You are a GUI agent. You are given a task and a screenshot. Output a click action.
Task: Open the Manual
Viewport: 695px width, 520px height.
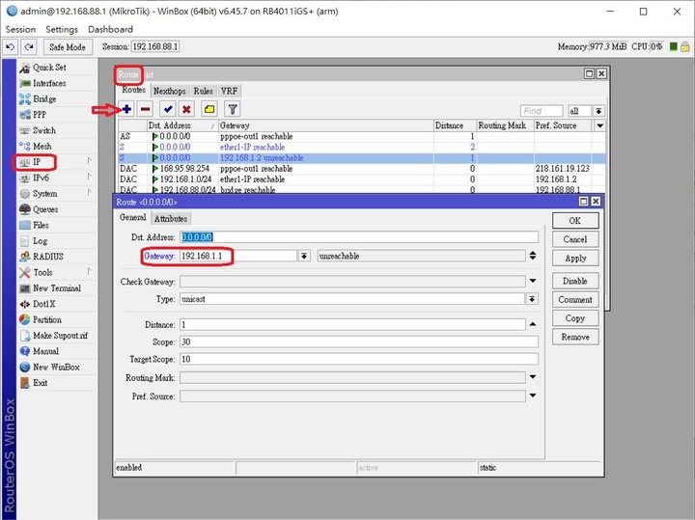(45, 351)
